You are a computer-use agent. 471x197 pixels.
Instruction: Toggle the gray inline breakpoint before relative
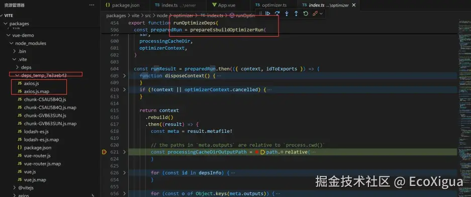click(x=282, y=152)
